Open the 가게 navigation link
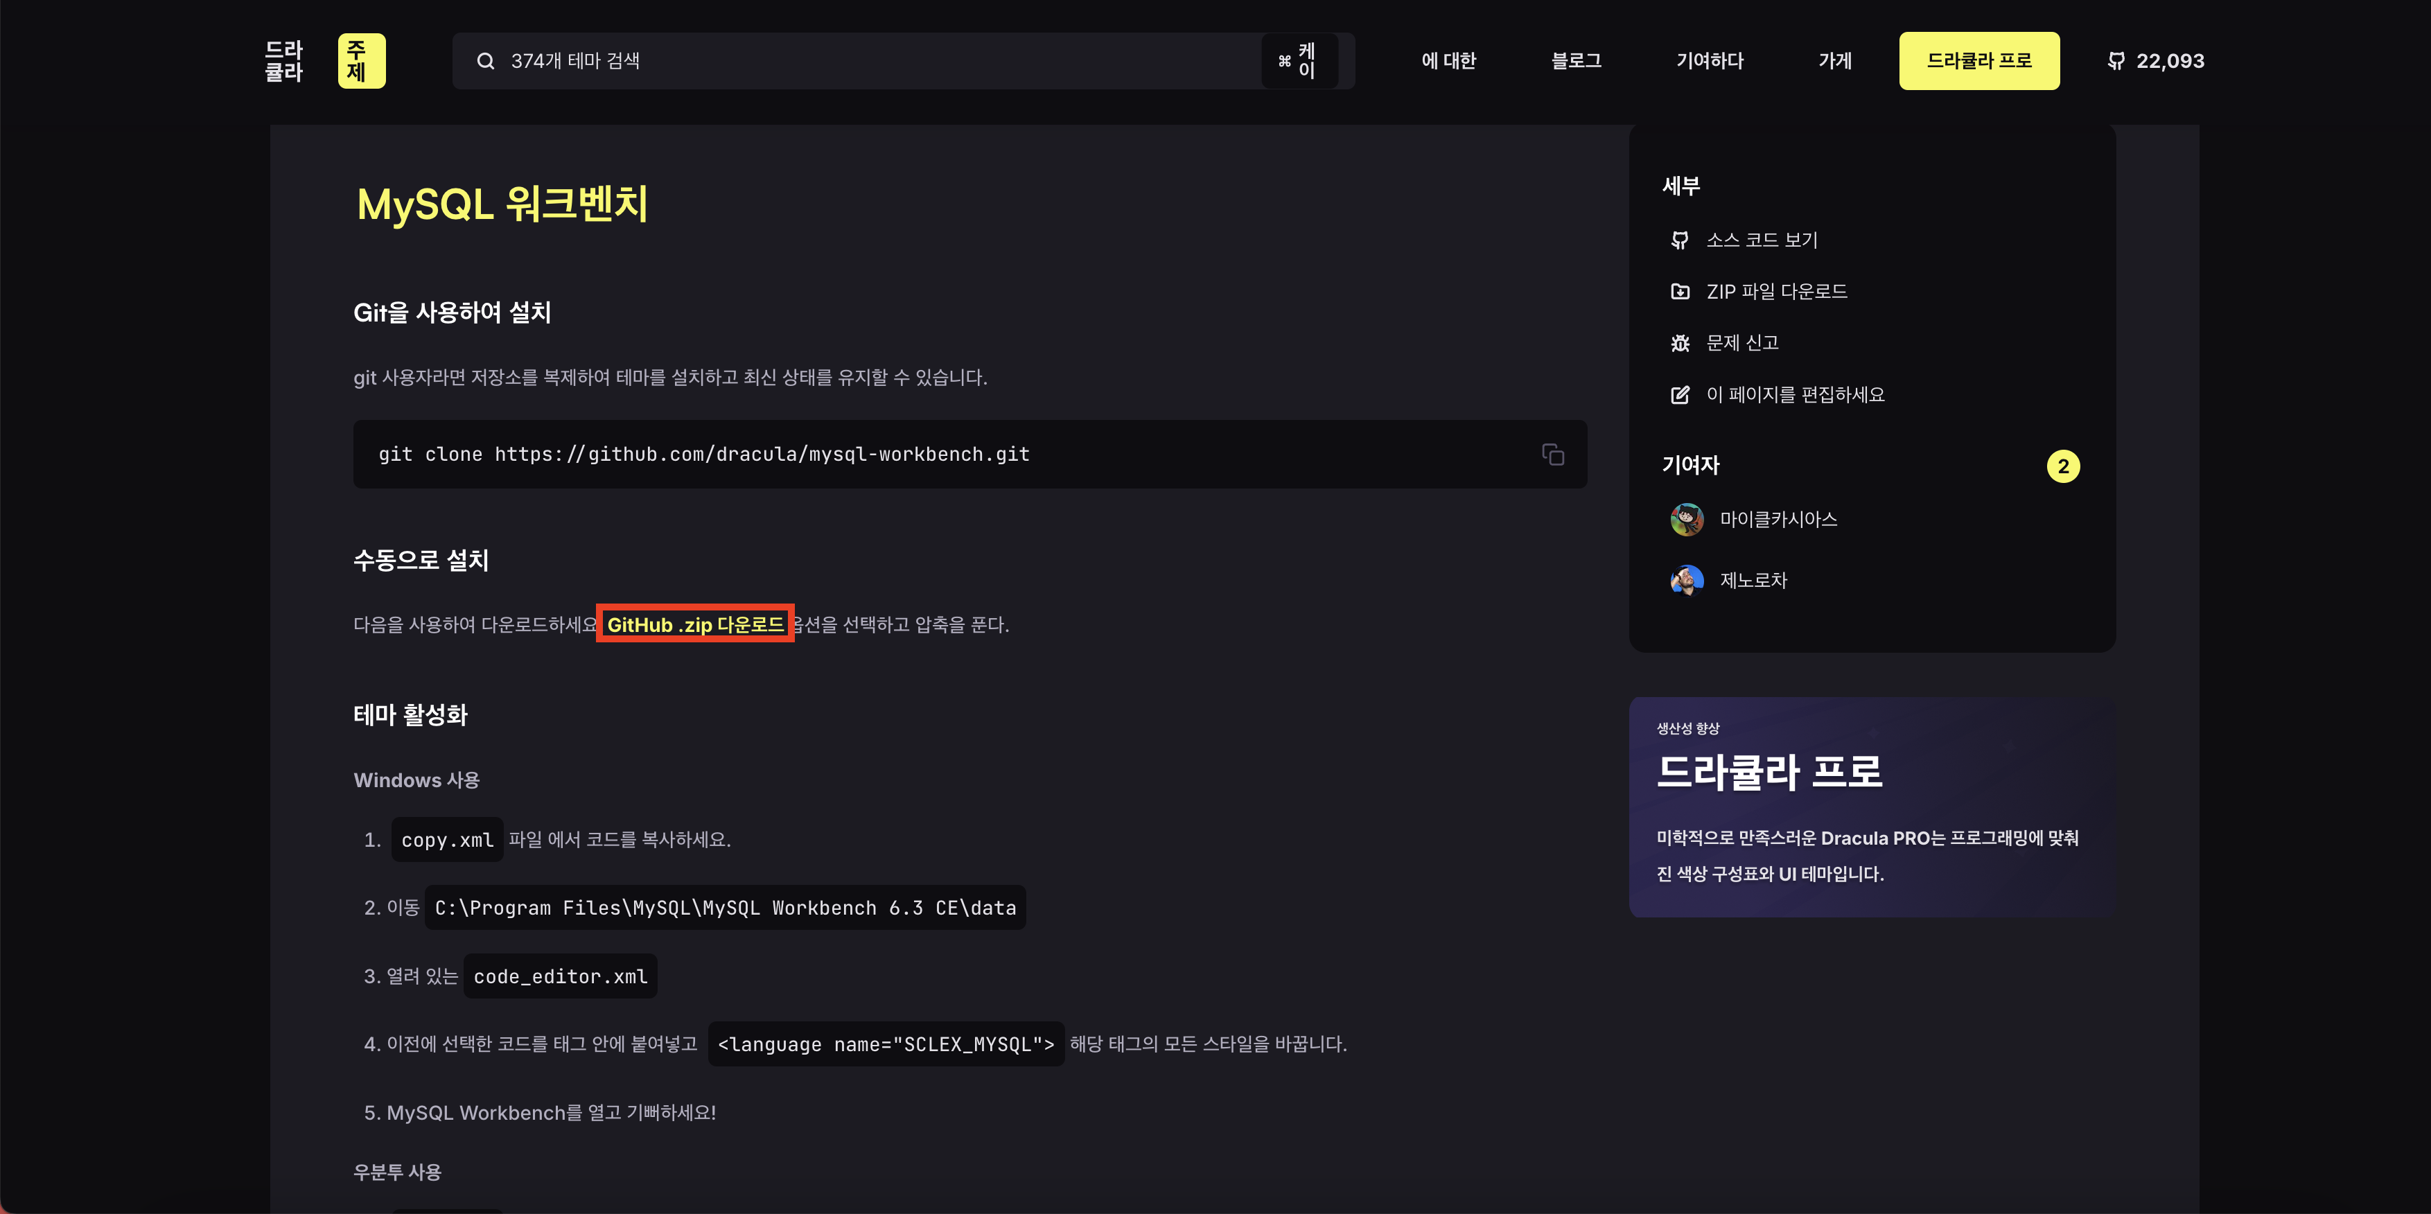This screenshot has width=2431, height=1214. (x=1834, y=61)
